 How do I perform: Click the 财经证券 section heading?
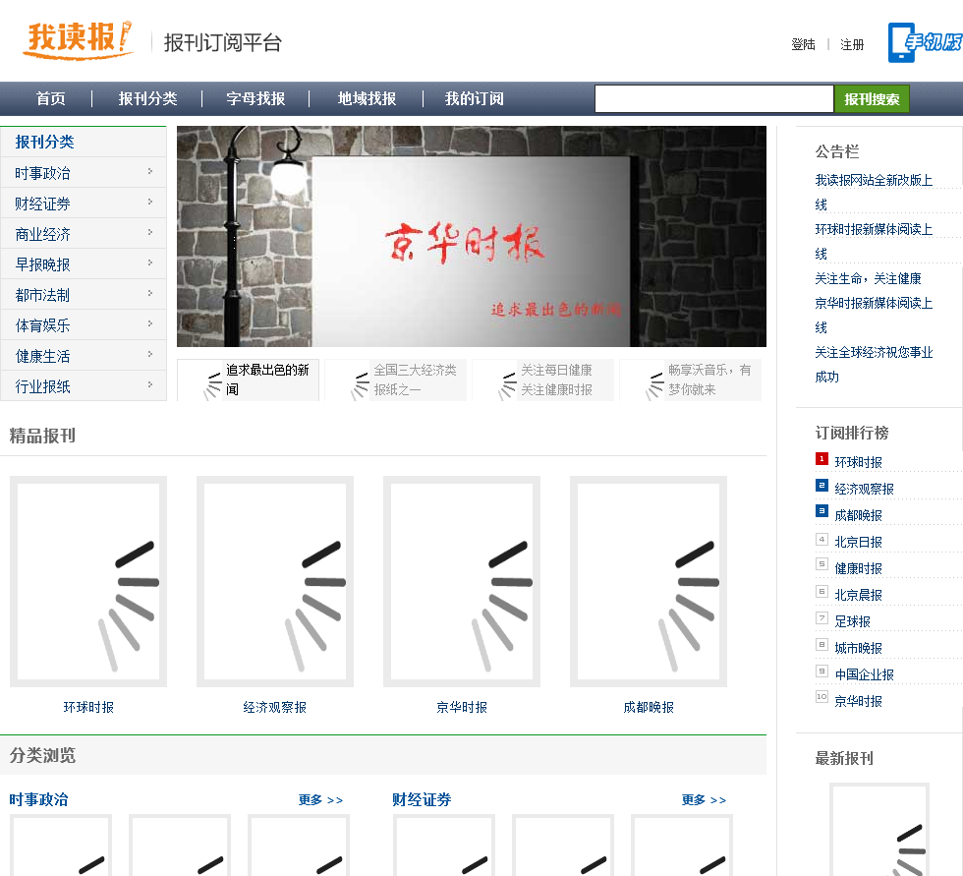pyautogui.click(x=422, y=799)
